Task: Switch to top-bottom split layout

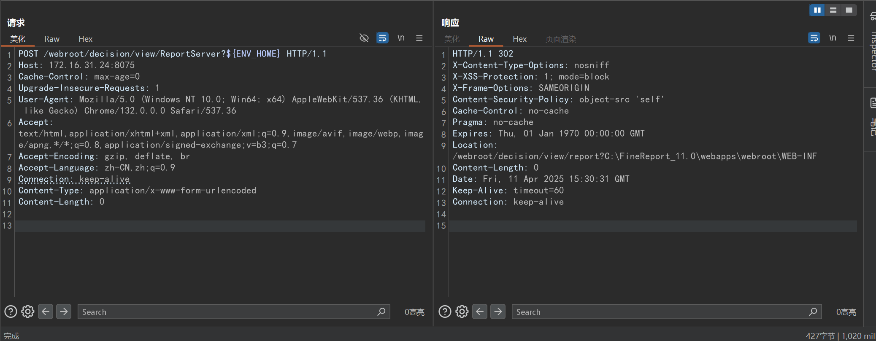Action: click(x=833, y=10)
